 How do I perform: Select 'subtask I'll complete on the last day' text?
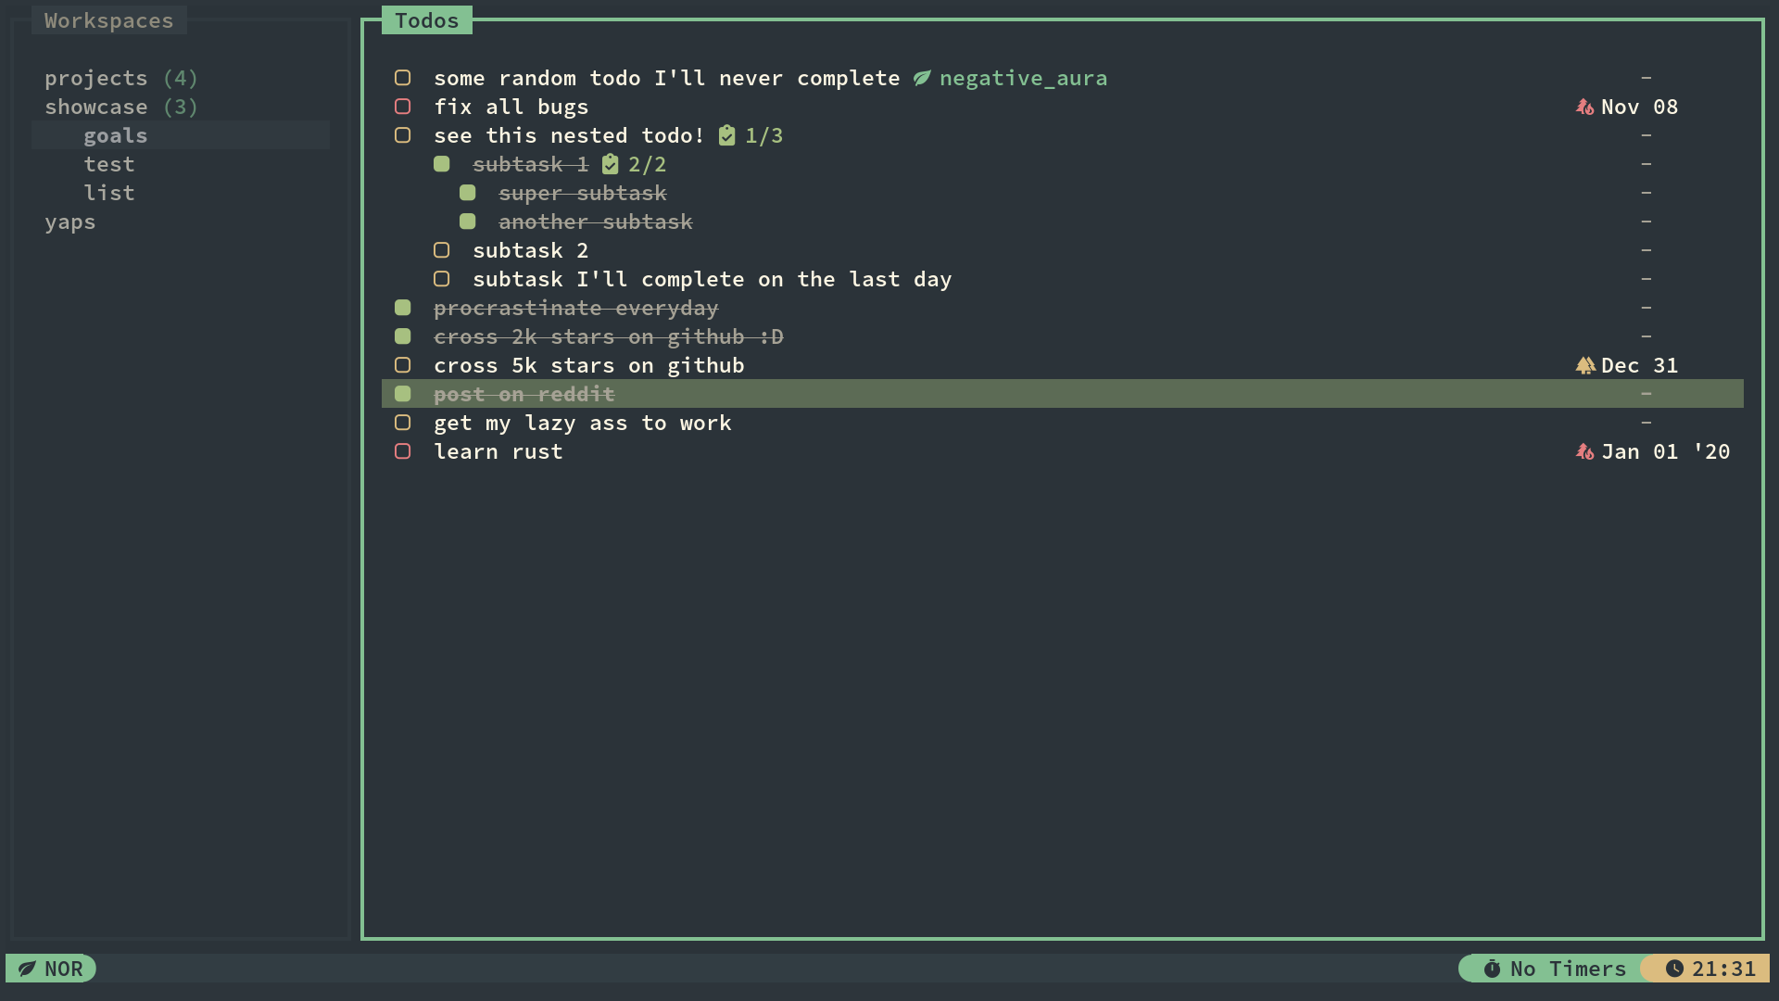713,279
